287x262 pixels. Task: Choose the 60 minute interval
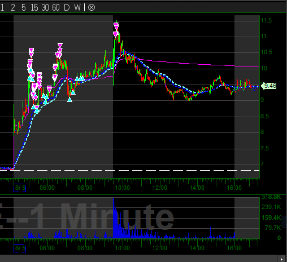coord(56,8)
